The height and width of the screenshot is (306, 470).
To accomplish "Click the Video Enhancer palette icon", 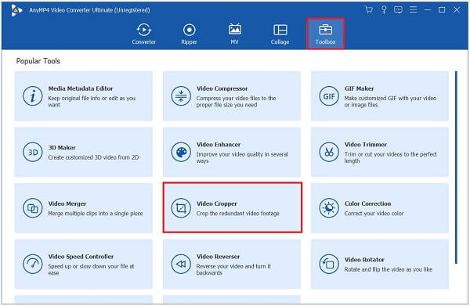I will pyautogui.click(x=181, y=152).
